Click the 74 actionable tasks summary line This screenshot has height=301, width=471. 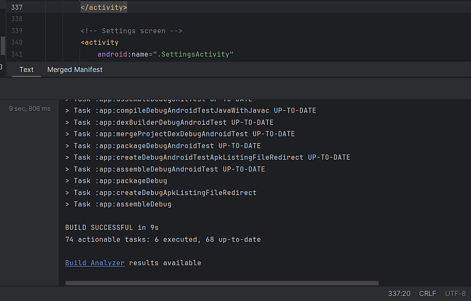coord(162,239)
